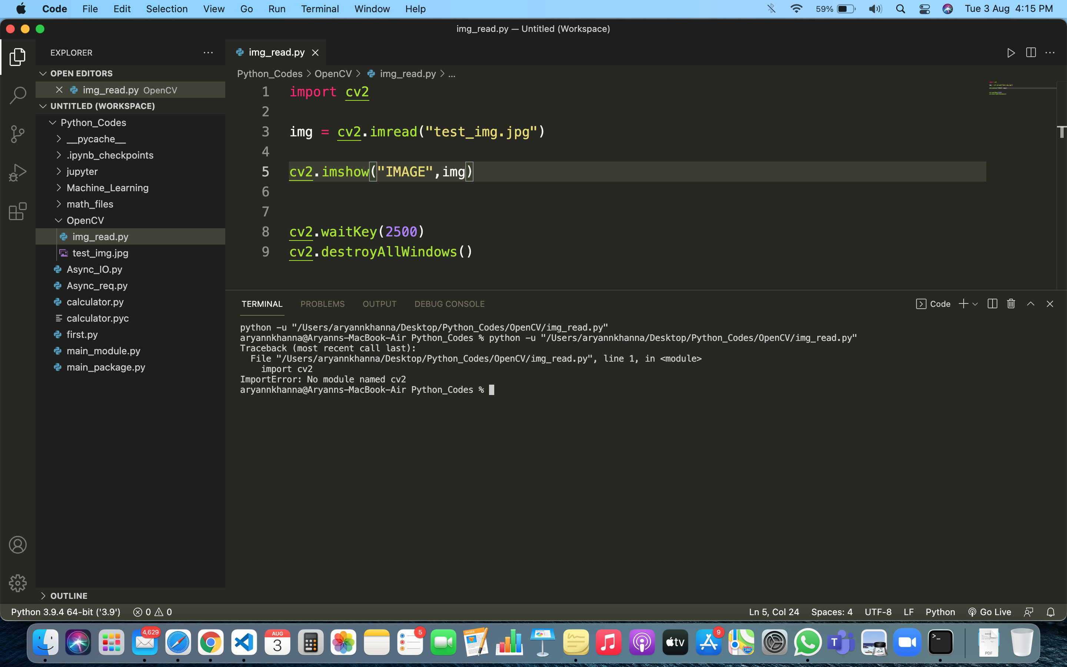Click the Run menu in menu bar
The height and width of the screenshot is (667, 1067).
[x=276, y=9]
